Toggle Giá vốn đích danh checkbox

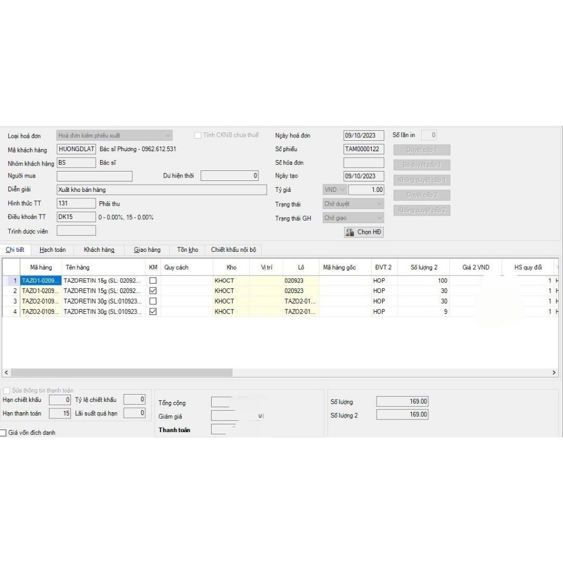pyautogui.click(x=3, y=433)
